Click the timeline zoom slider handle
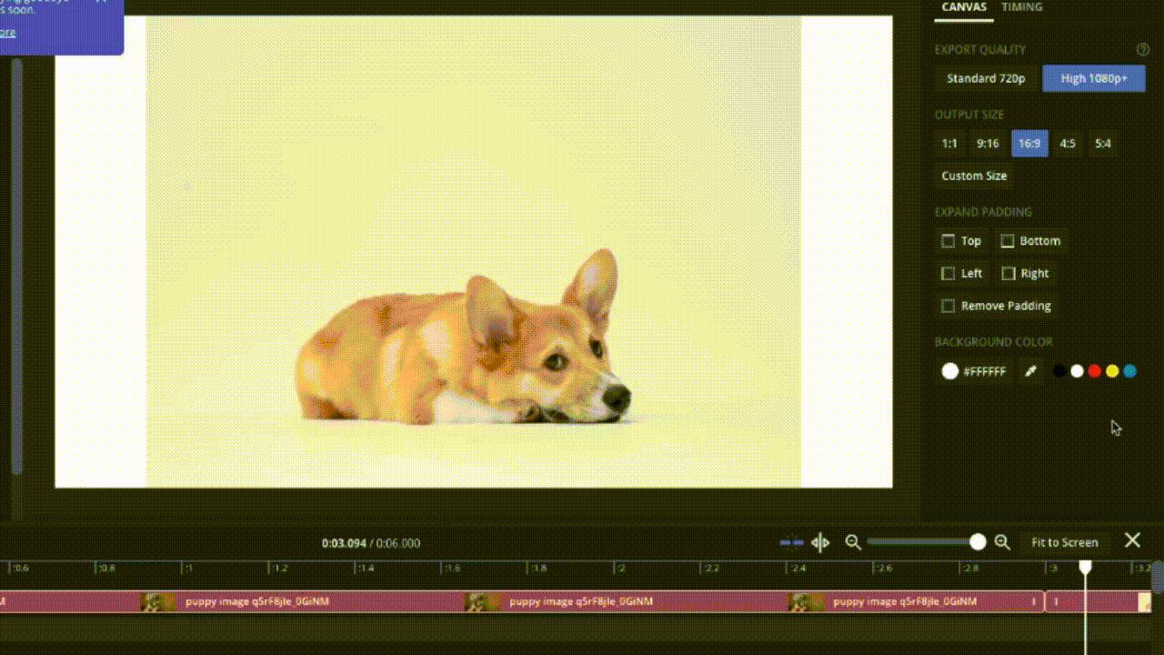The image size is (1164, 655). tap(978, 542)
